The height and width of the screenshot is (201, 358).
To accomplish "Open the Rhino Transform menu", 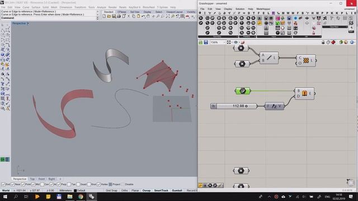I will click(x=80, y=7).
